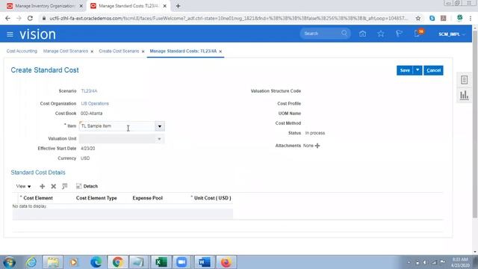478x269 pixels.
Task: Click the Save button
Action: tap(405, 70)
